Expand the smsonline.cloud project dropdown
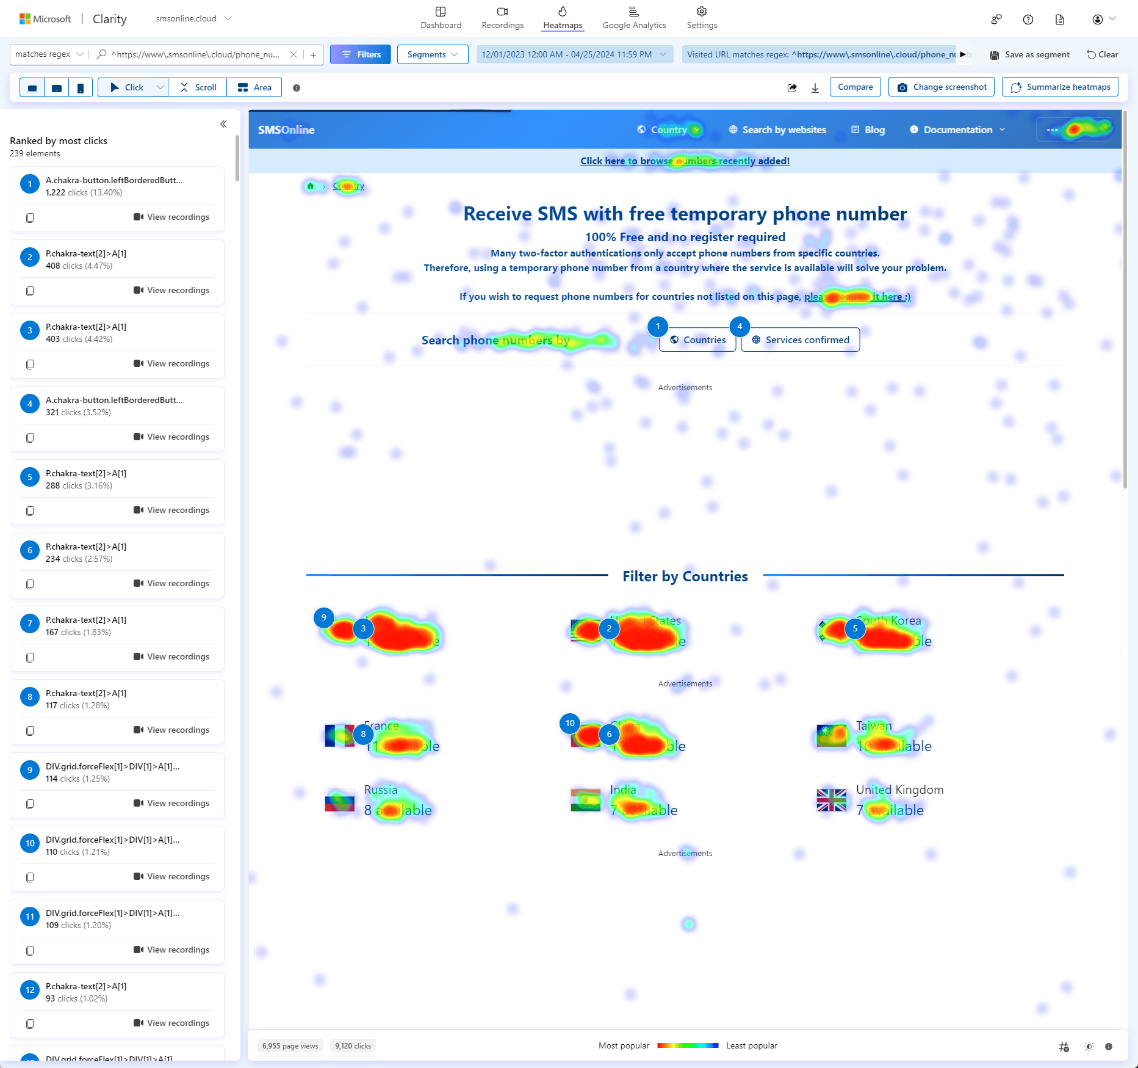 pyautogui.click(x=194, y=18)
